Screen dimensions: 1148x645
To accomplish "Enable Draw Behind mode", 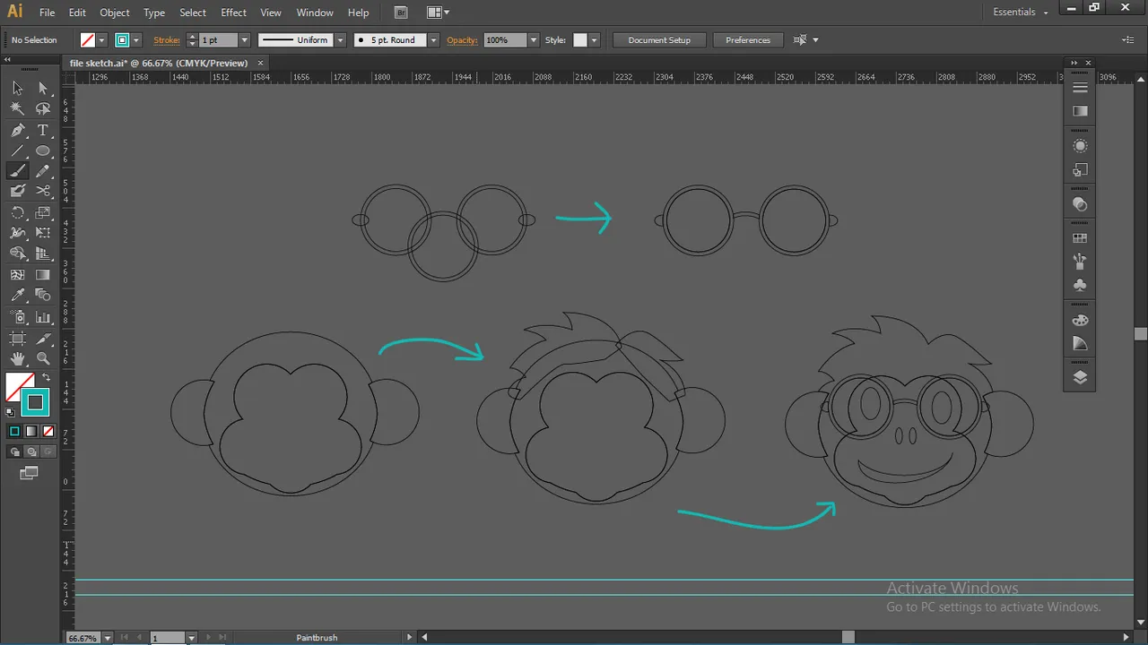I will pyautogui.click(x=31, y=451).
